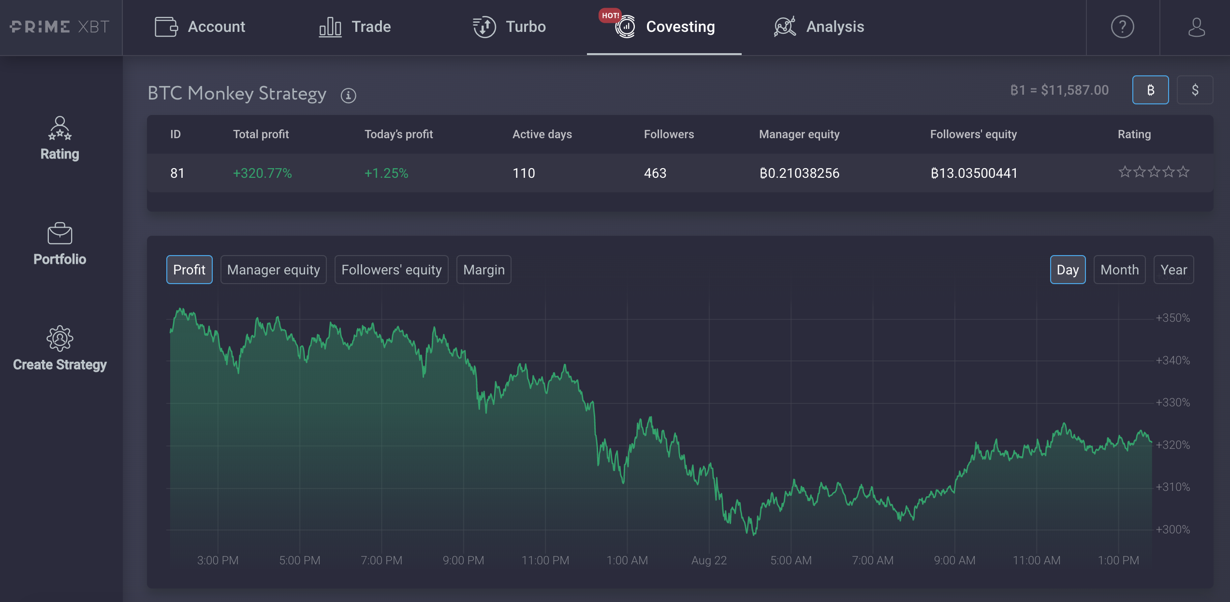This screenshot has height=602, width=1230.
Task: Click the ฿1 = $11,587.00 exchange rate
Action: click(x=1059, y=90)
